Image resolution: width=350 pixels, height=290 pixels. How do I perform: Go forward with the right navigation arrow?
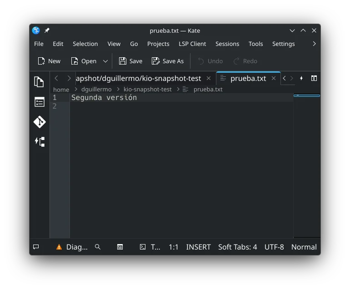tap(69, 78)
